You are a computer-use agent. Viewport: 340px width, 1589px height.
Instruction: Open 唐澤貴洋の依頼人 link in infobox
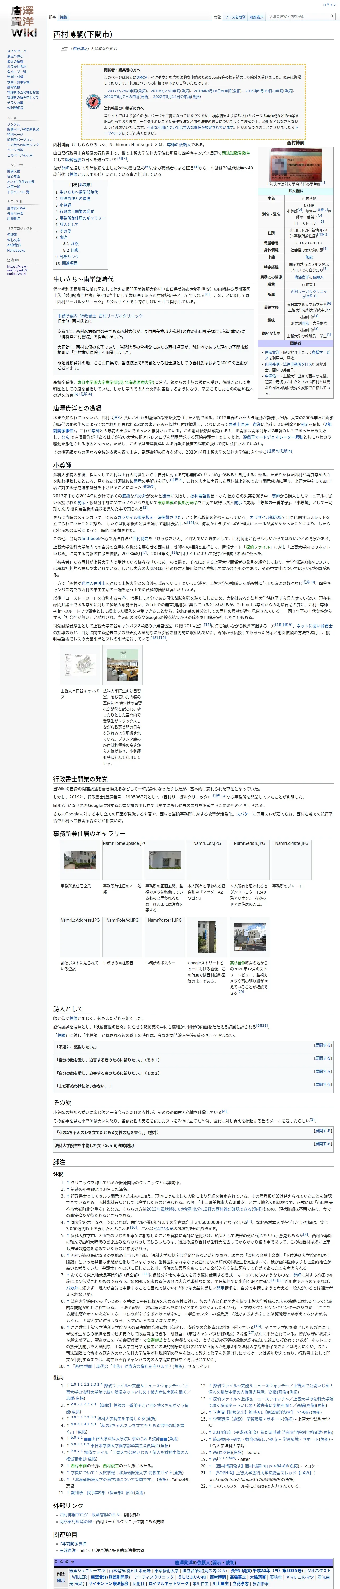(x=308, y=278)
